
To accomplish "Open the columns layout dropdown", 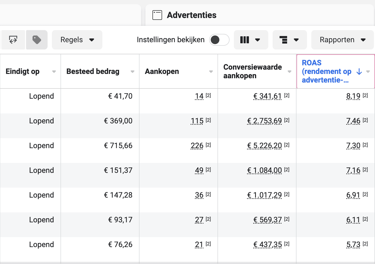I will [251, 40].
